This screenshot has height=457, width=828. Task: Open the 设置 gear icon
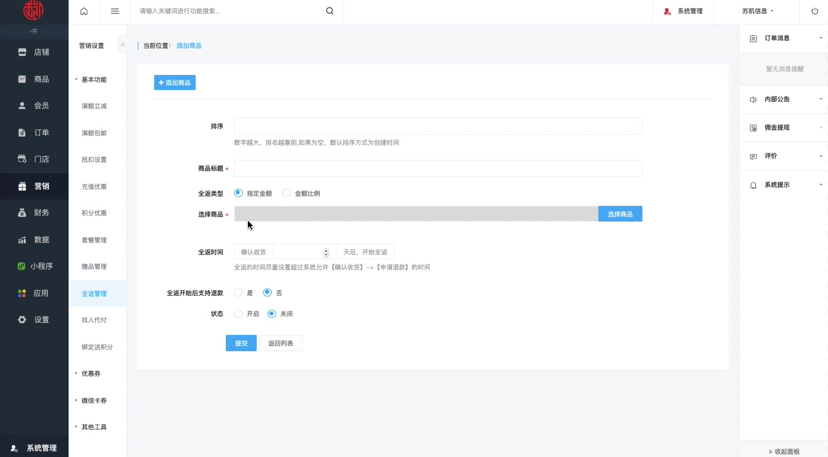tap(22, 320)
